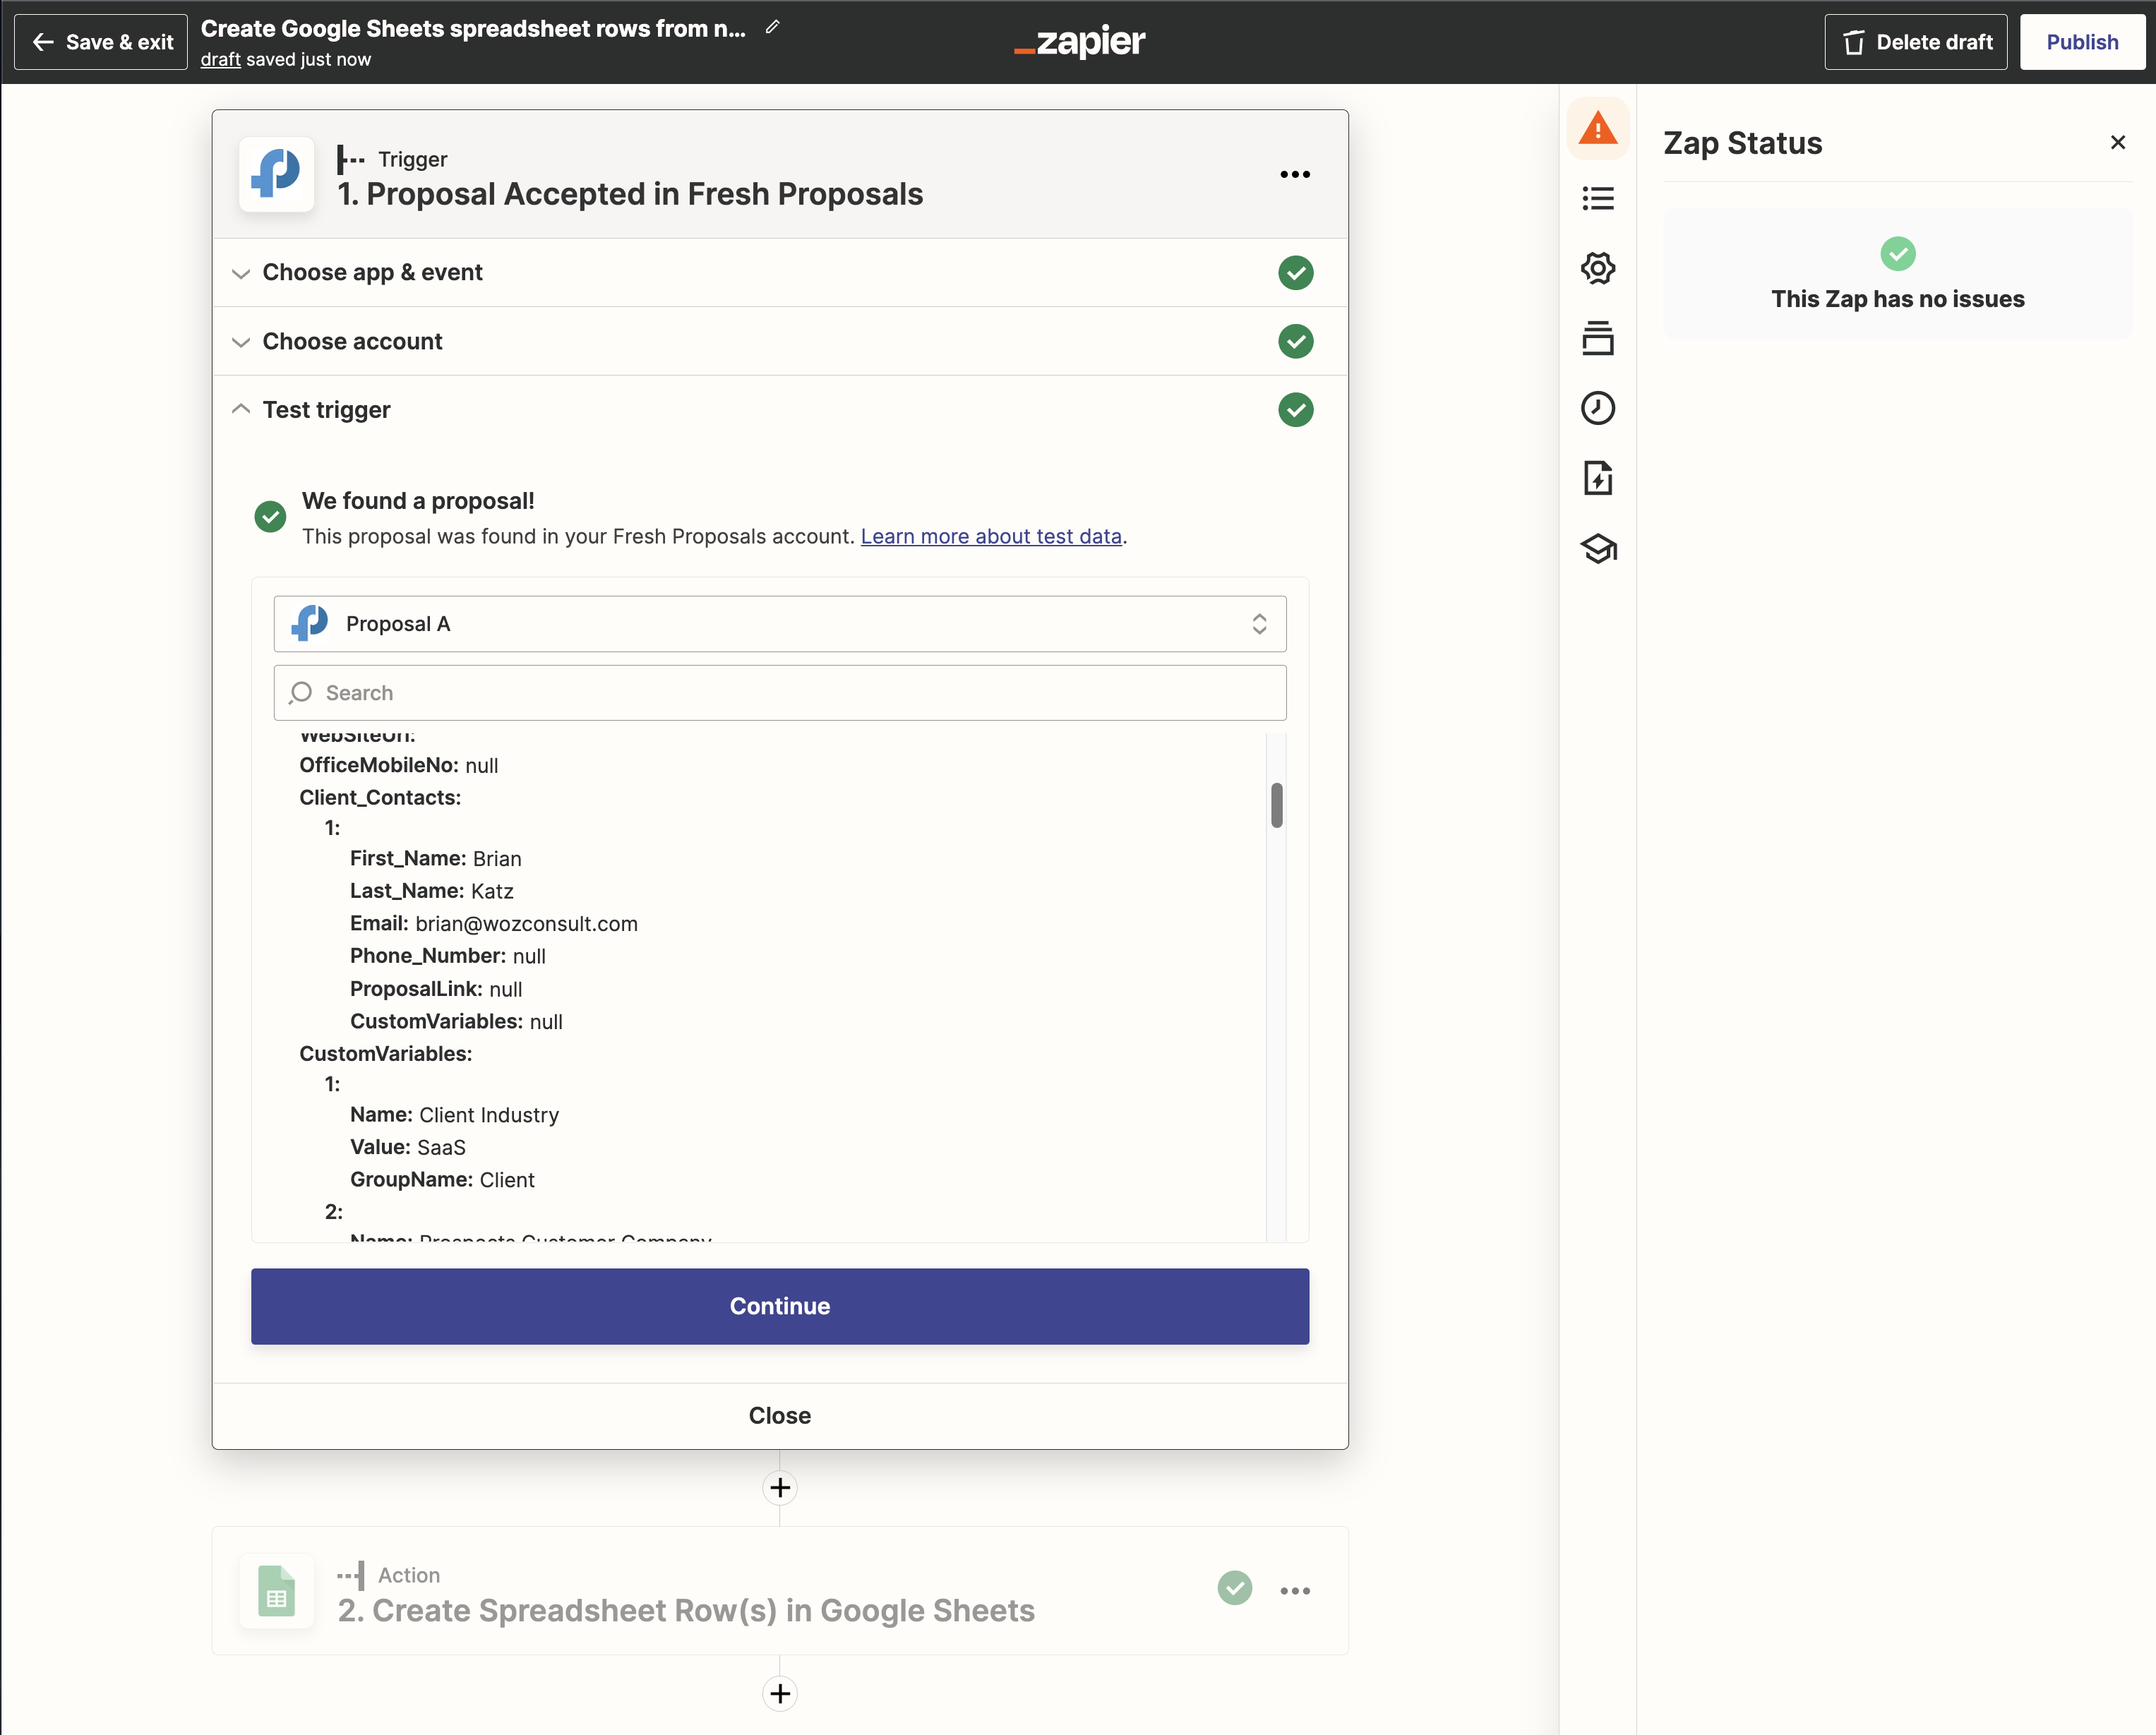
Task: Open the Zap status warning icon
Action: [1597, 129]
